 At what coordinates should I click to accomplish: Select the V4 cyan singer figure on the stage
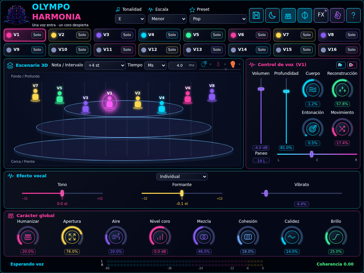point(161,107)
